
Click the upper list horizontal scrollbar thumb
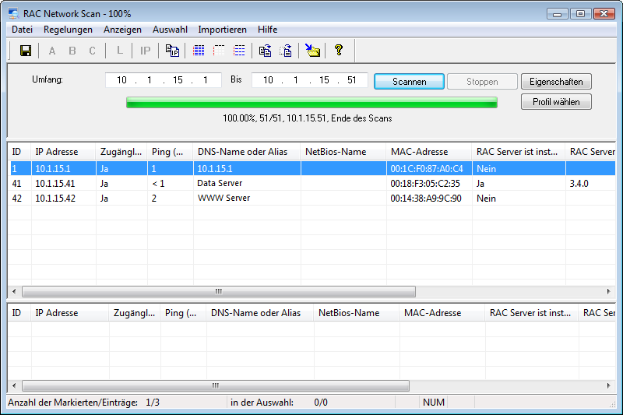219,291
